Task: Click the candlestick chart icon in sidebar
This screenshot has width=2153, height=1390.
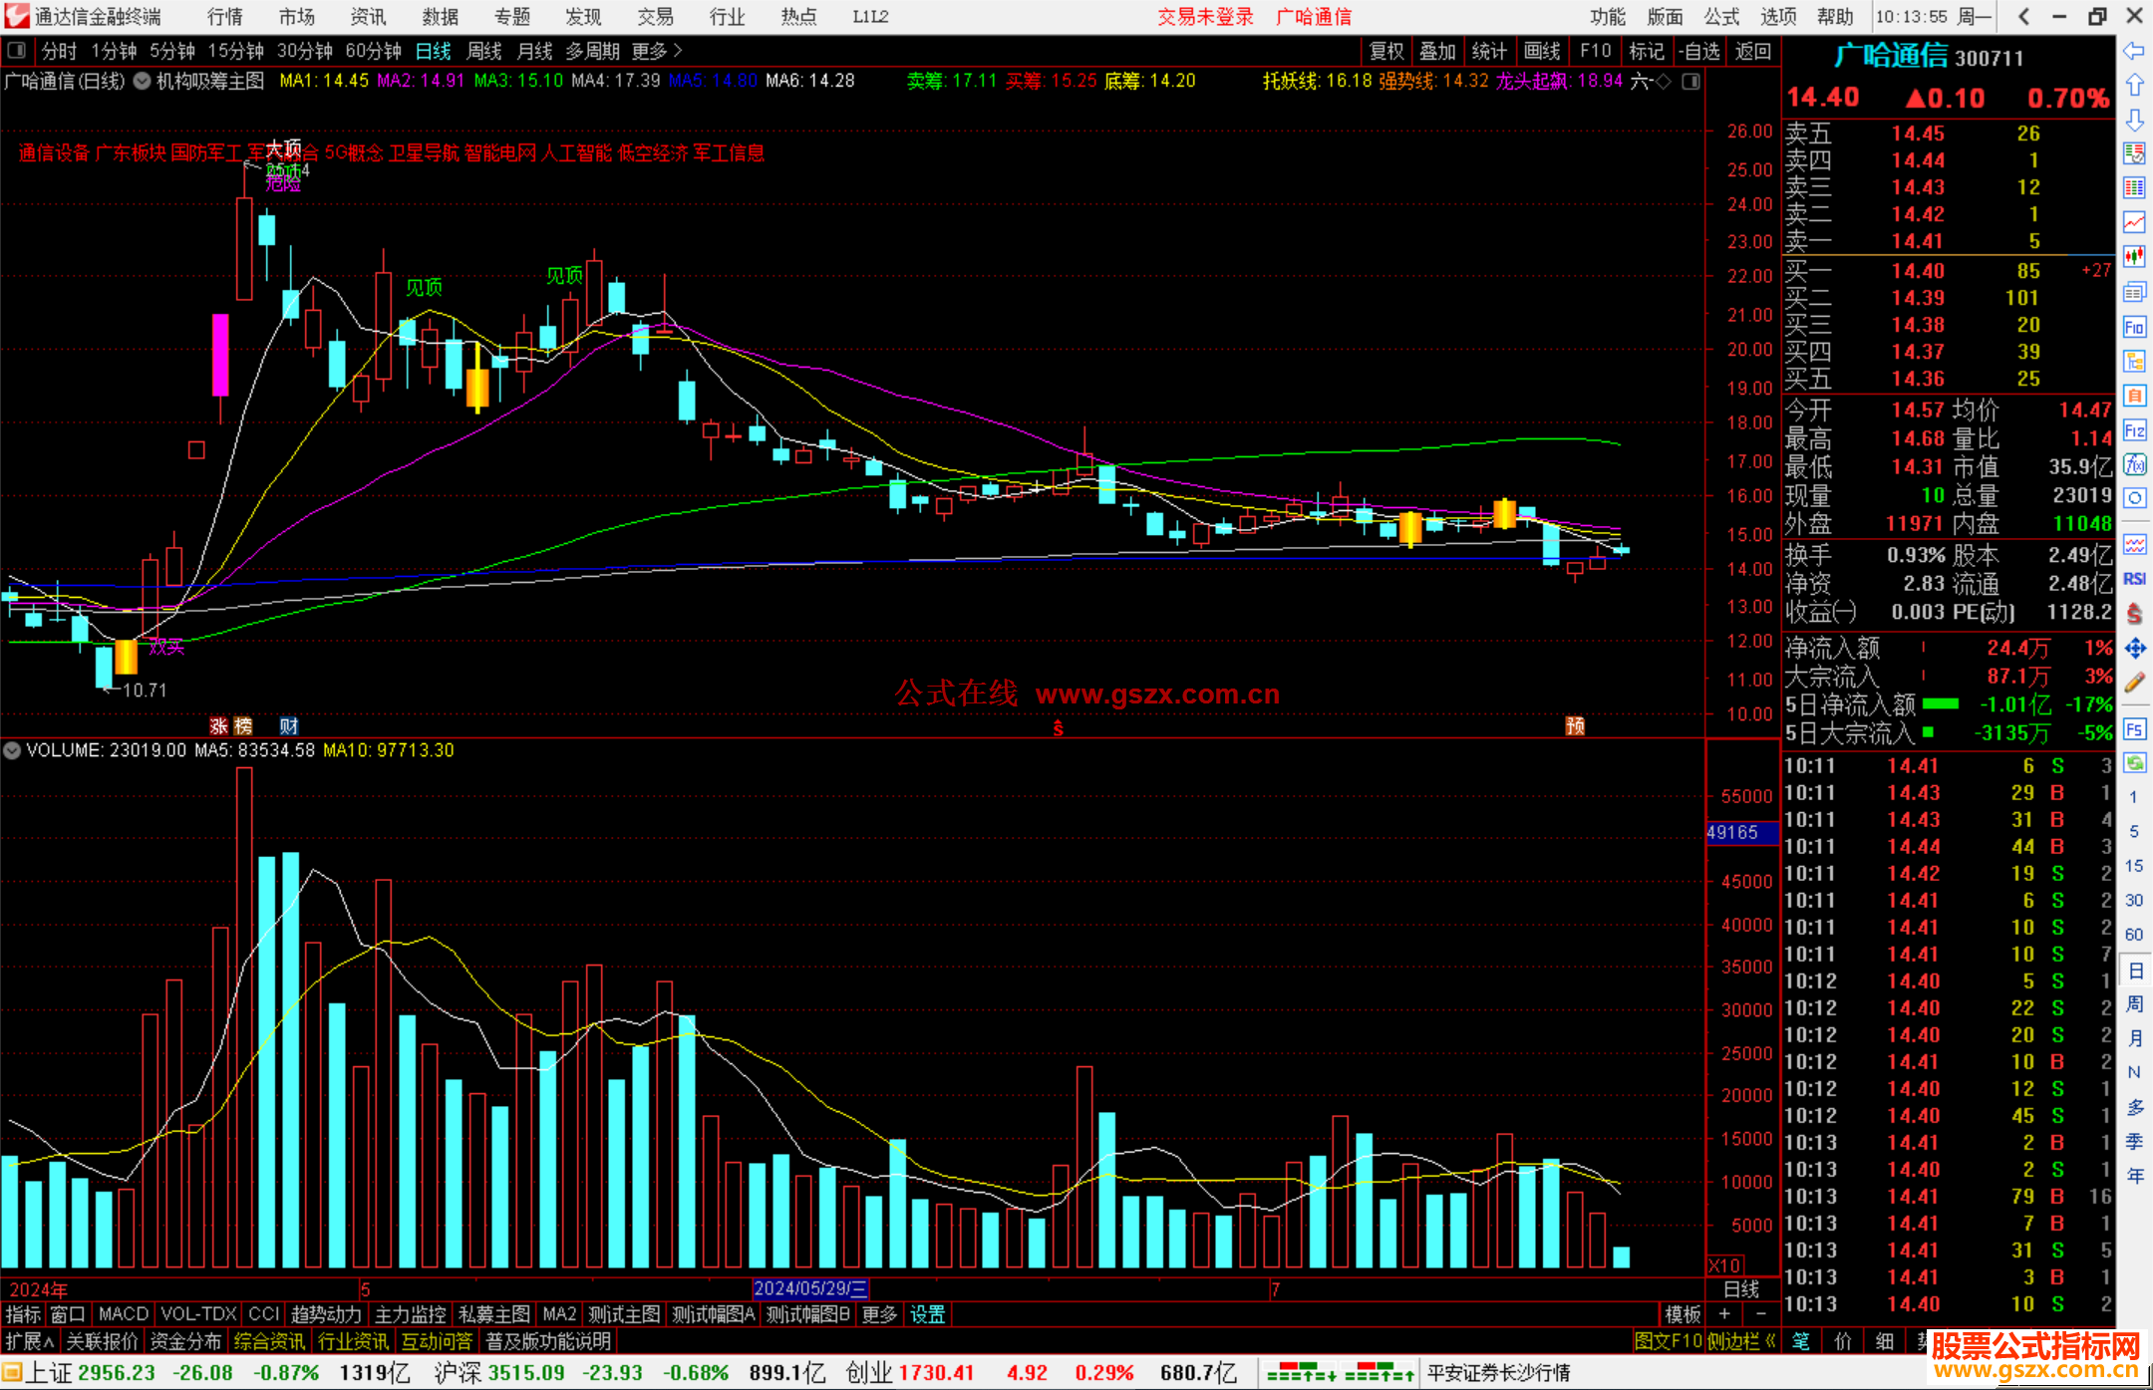Action: [2134, 256]
